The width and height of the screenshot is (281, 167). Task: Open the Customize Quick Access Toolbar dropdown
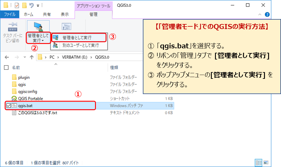coord(38,6)
